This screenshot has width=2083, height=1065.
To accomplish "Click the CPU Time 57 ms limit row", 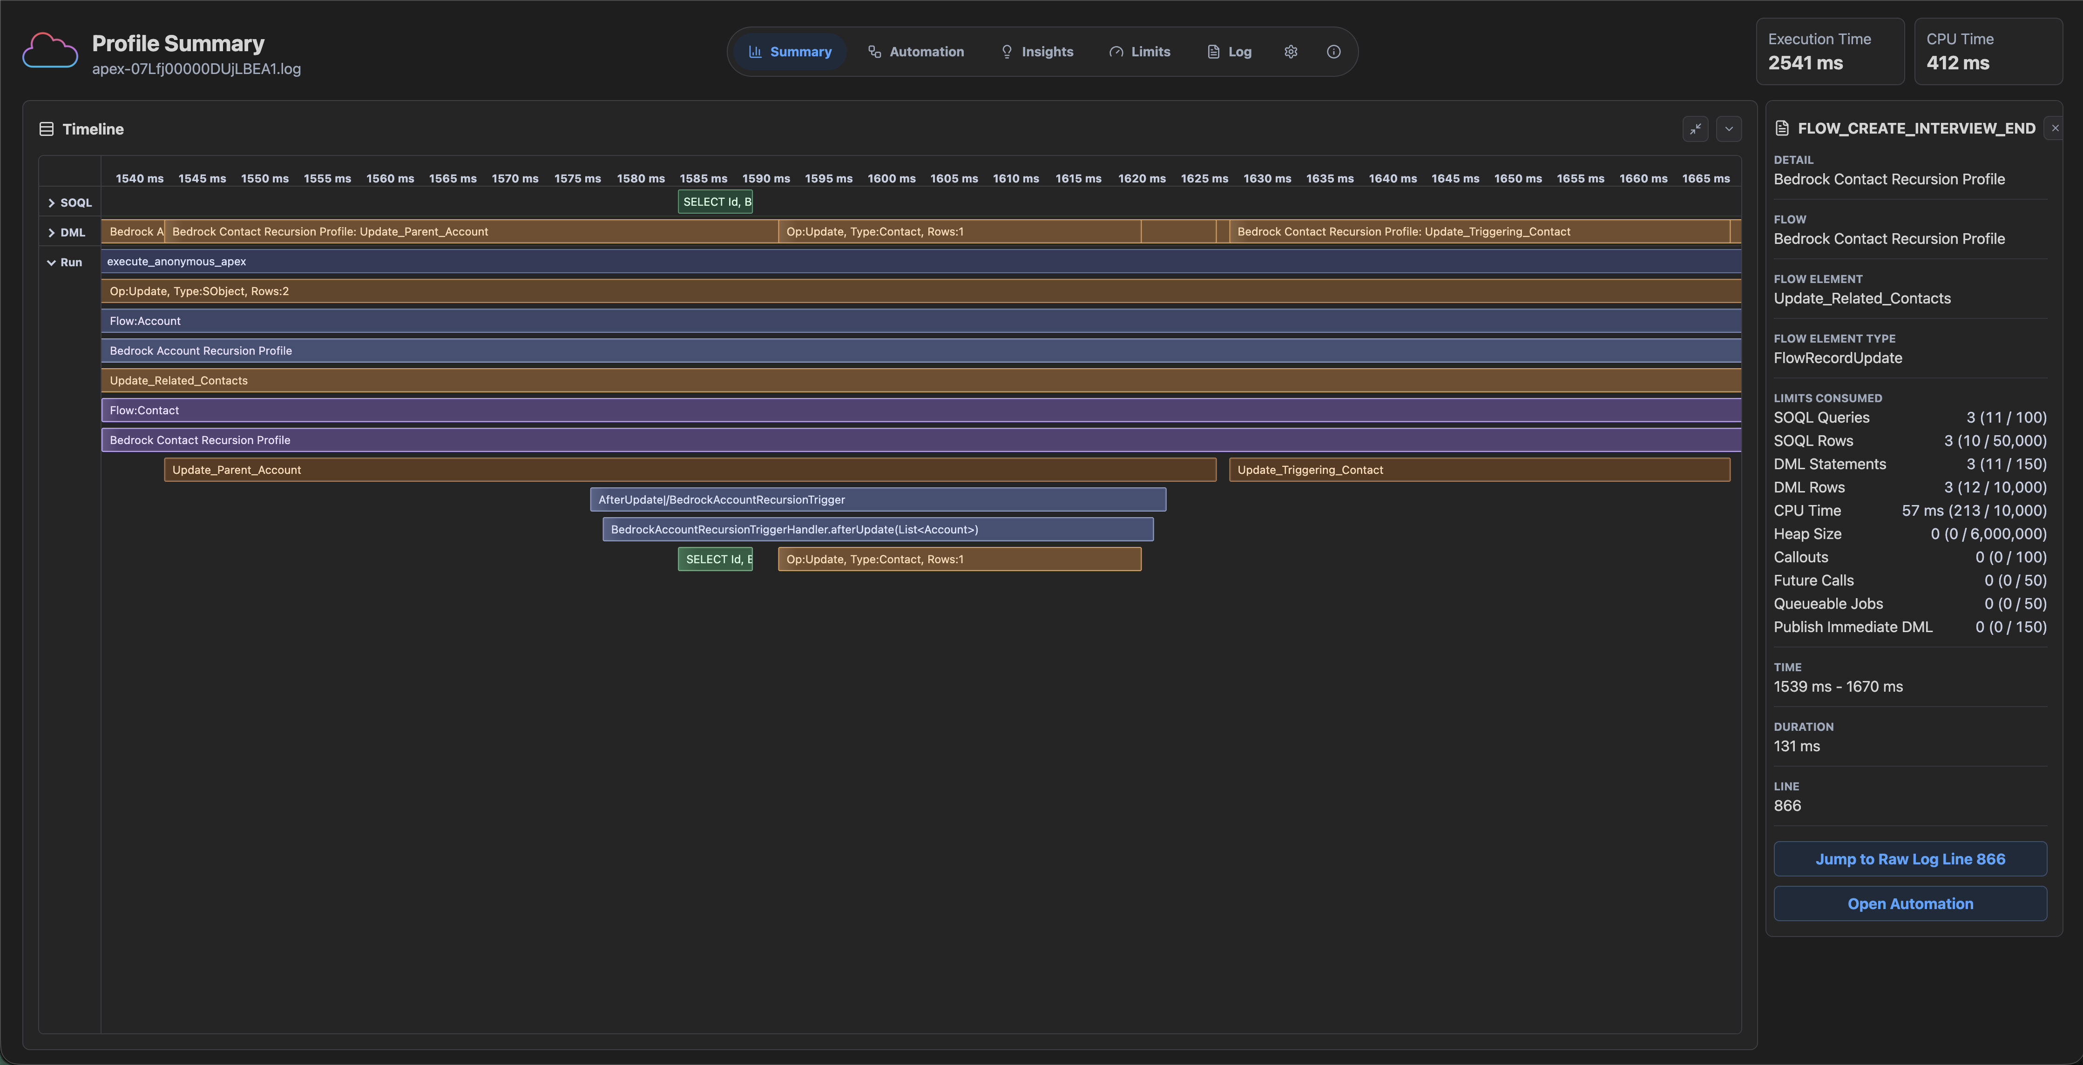I will pos(1910,511).
